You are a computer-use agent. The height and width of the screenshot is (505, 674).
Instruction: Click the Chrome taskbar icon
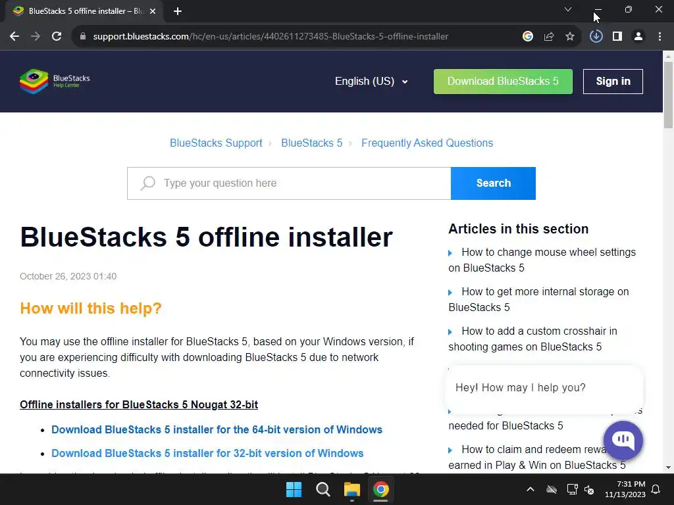[x=381, y=489]
